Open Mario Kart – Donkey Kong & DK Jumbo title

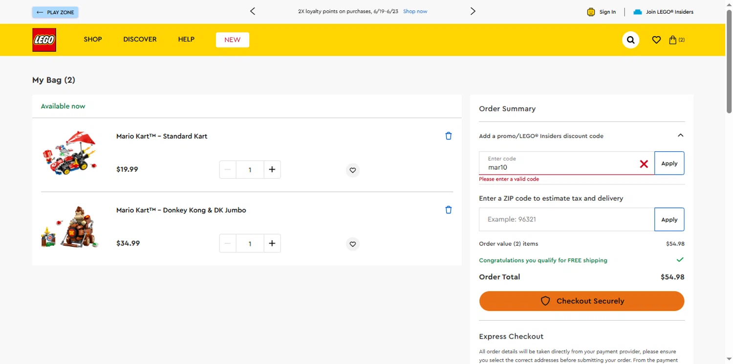tap(181, 210)
